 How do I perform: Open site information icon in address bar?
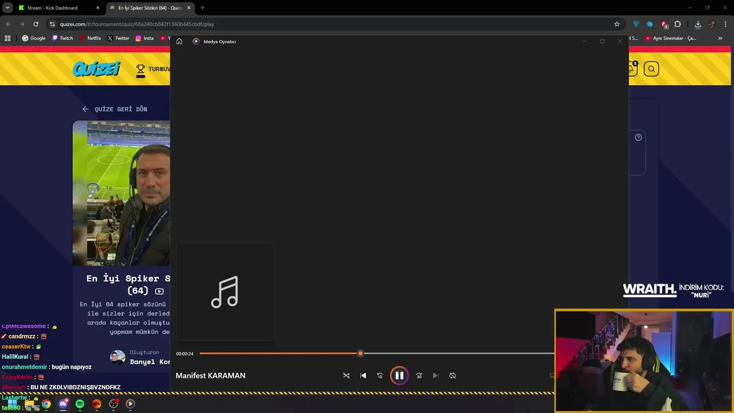(x=52, y=24)
